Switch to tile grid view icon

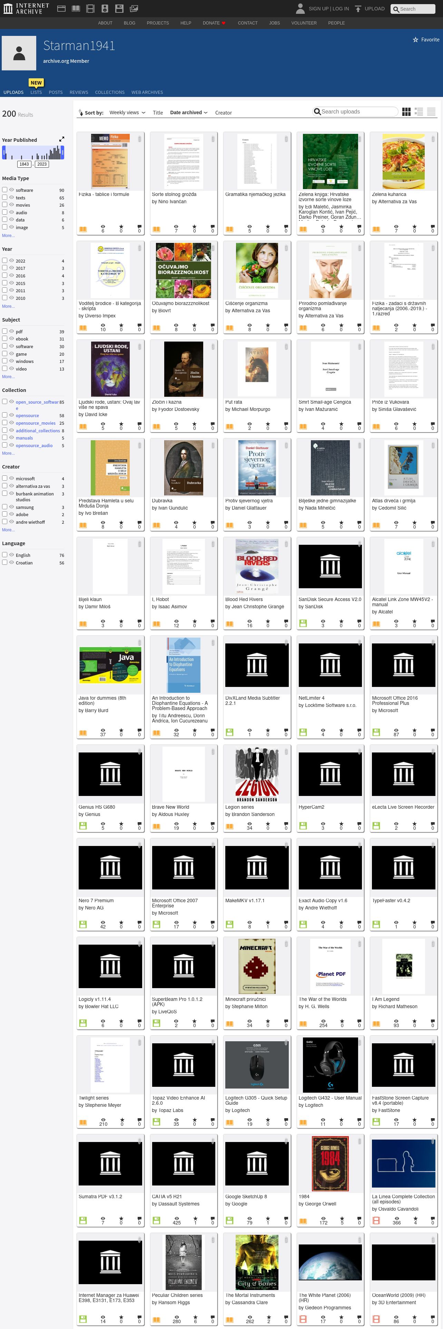point(406,111)
